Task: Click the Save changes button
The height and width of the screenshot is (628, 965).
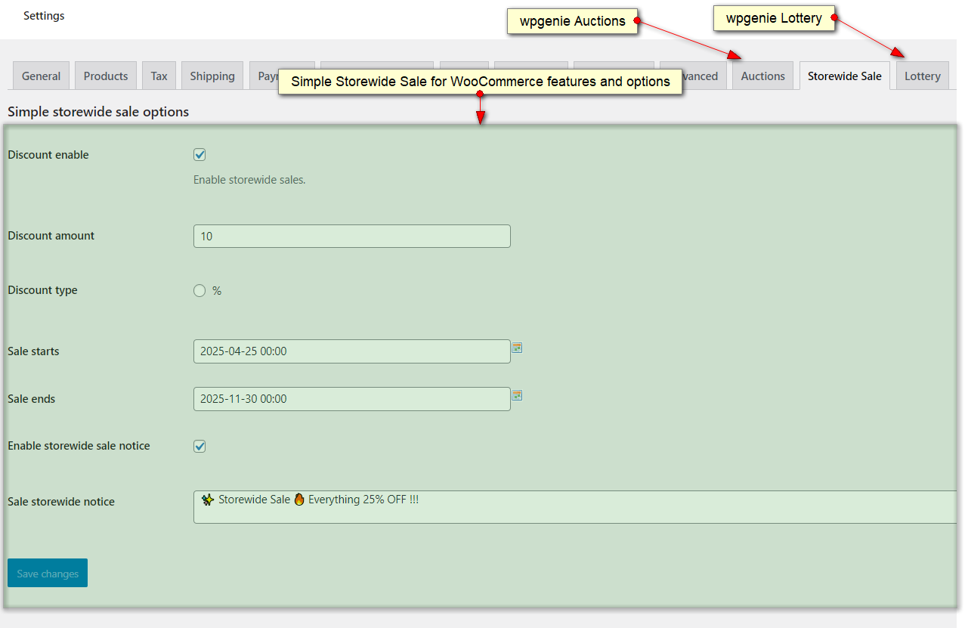Action: 48,573
